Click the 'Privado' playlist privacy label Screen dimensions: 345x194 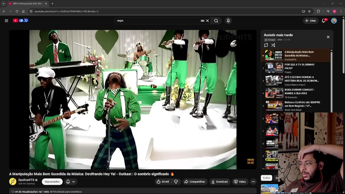(x=270, y=40)
